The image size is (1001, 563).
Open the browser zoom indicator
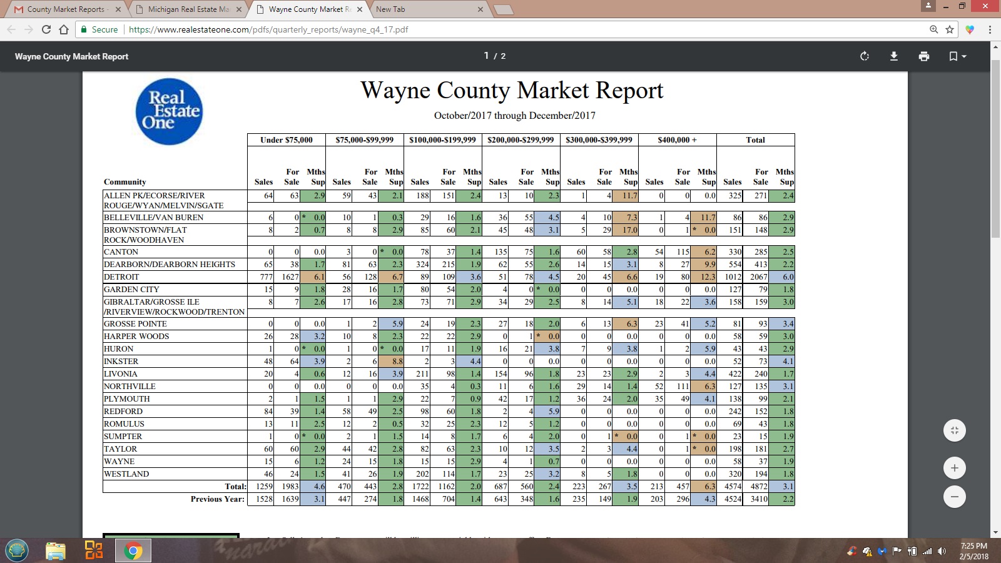tap(933, 29)
